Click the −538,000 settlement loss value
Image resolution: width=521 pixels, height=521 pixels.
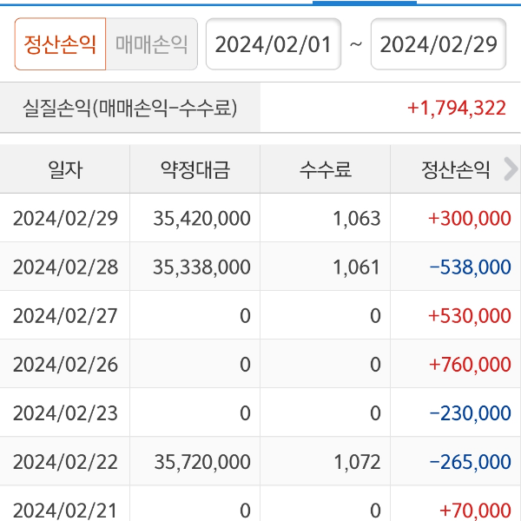pyautogui.click(x=469, y=267)
